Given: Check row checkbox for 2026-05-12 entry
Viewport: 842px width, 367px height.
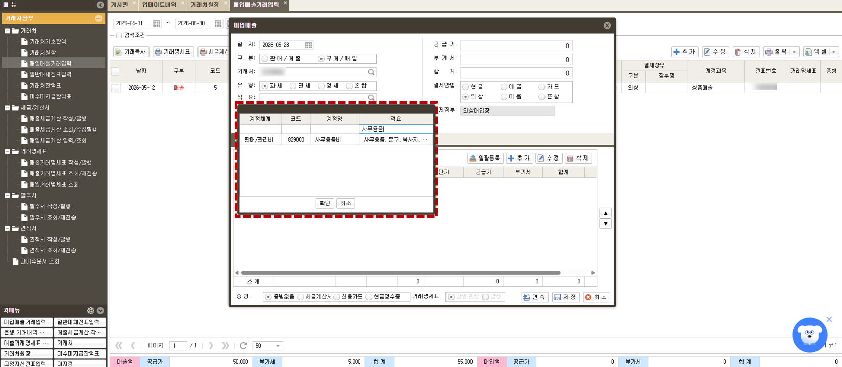Looking at the screenshot, I should click(115, 88).
